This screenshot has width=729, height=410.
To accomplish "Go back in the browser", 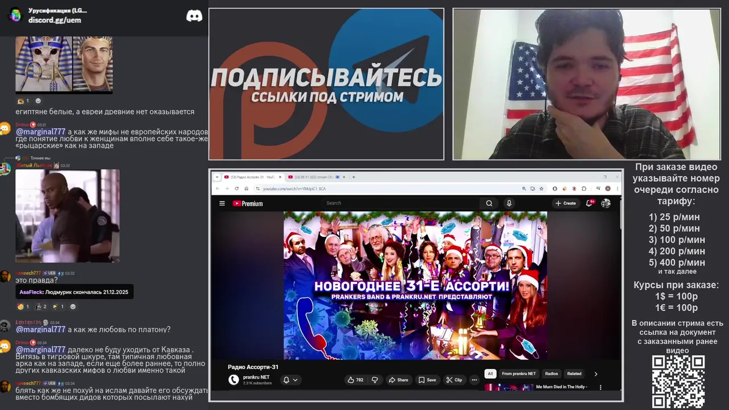I will [218, 188].
